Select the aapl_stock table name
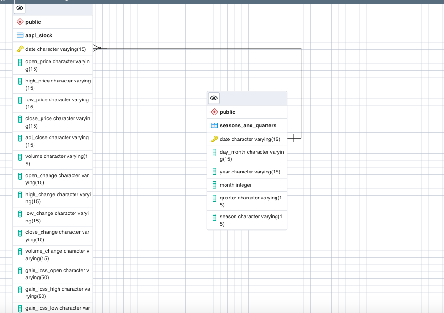 [x=39, y=35]
